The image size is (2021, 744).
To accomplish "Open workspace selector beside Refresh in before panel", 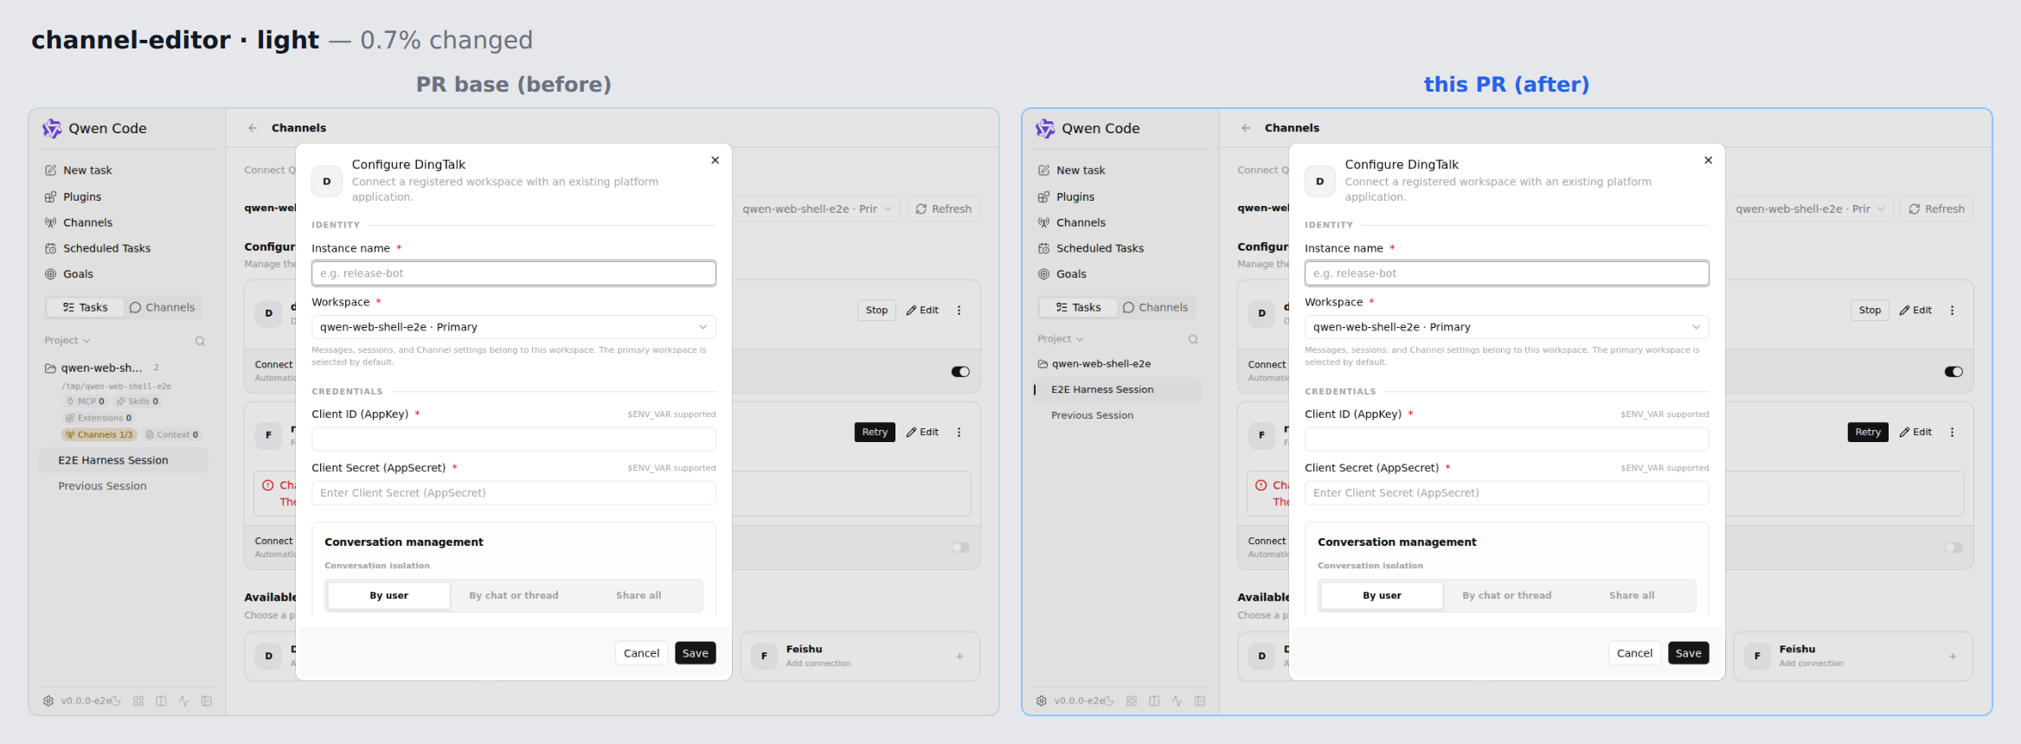I will tap(817, 209).
